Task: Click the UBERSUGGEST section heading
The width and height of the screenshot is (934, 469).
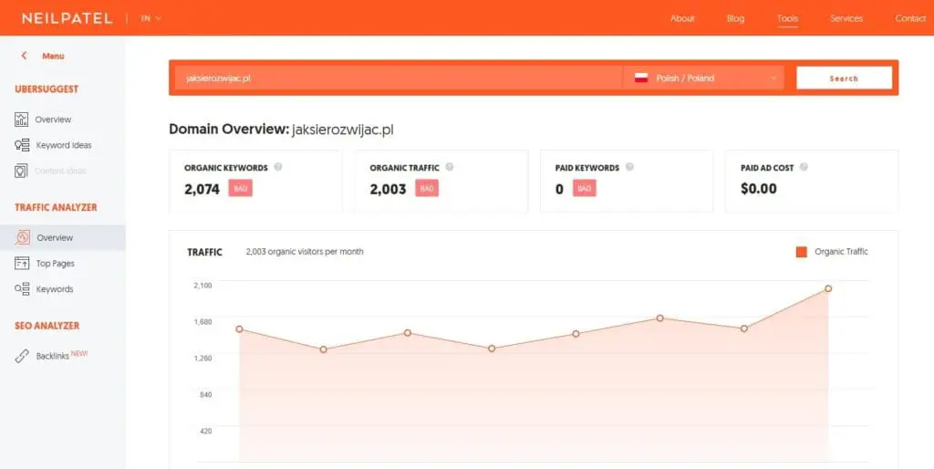Action: click(x=47, y=89)
